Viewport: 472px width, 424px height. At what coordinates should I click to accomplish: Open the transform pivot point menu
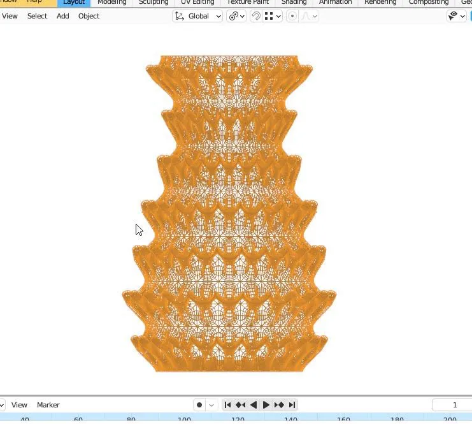[237, 16]
